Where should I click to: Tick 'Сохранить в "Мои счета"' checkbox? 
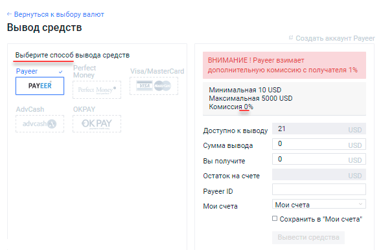click(275, 218)
